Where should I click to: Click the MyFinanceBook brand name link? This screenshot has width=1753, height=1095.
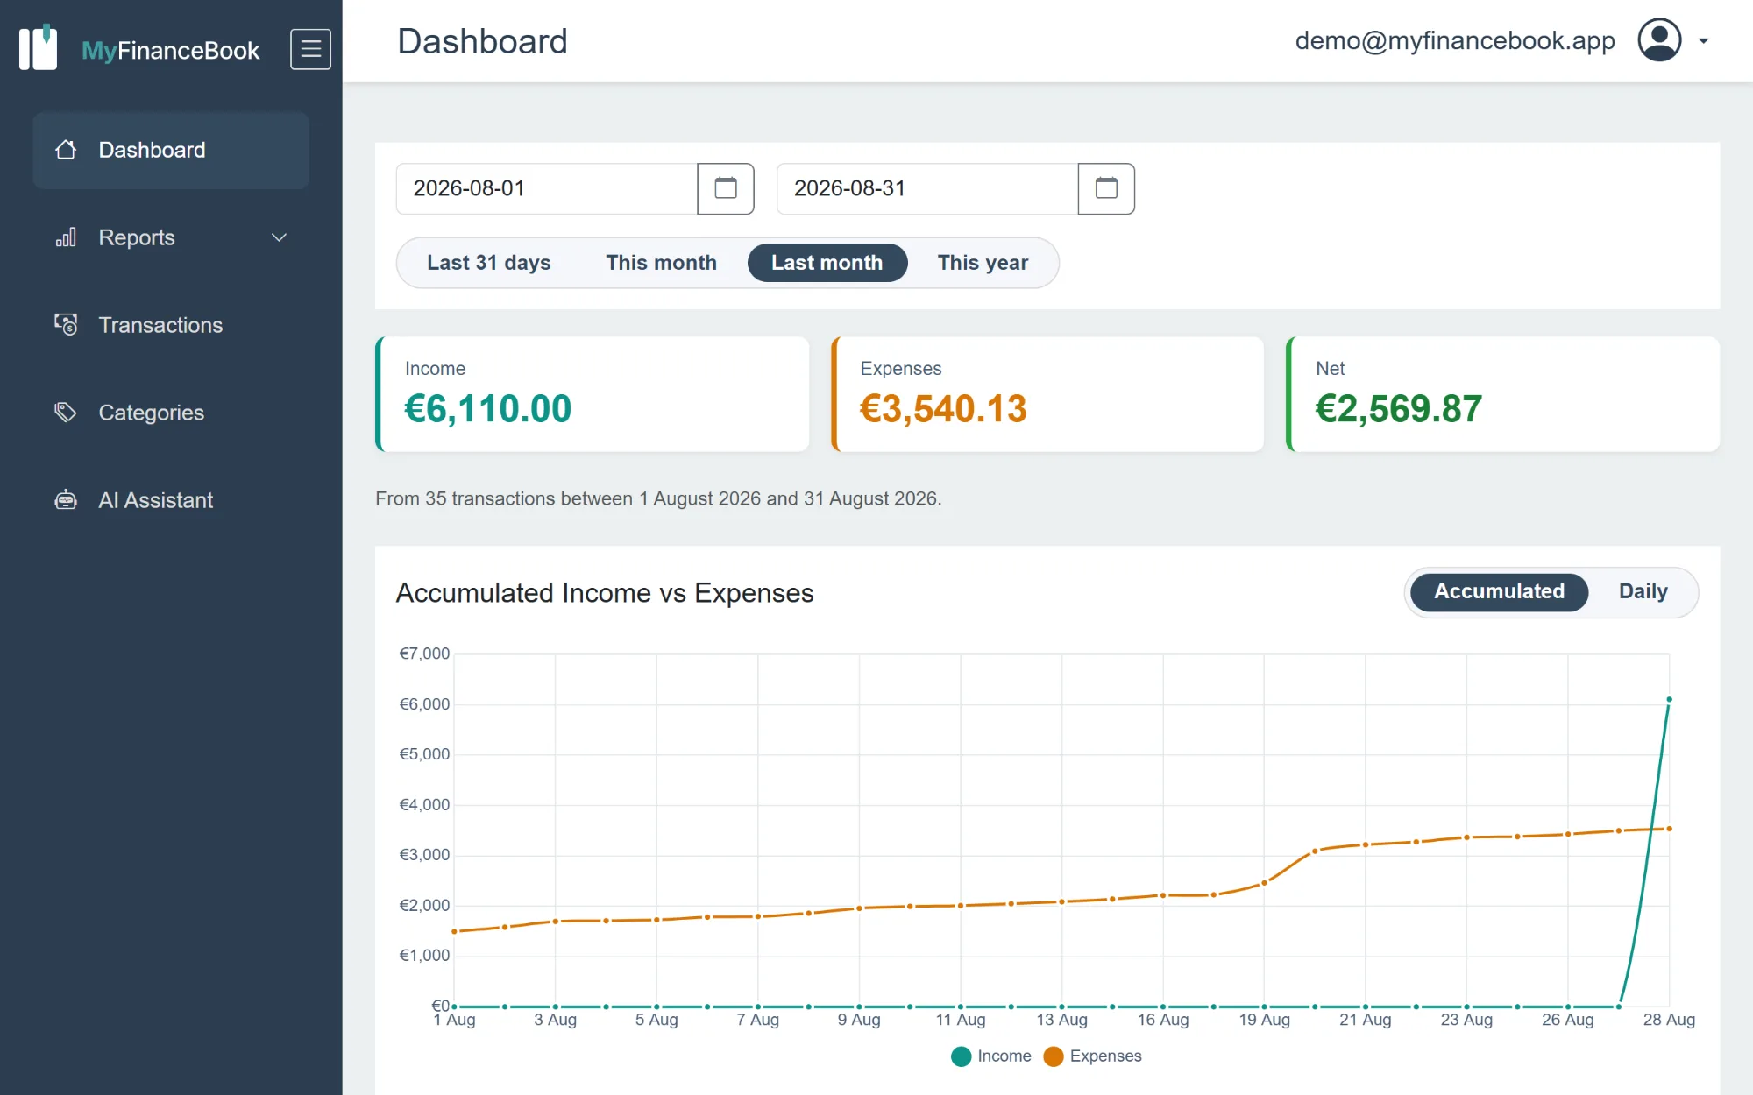(170, 51)
